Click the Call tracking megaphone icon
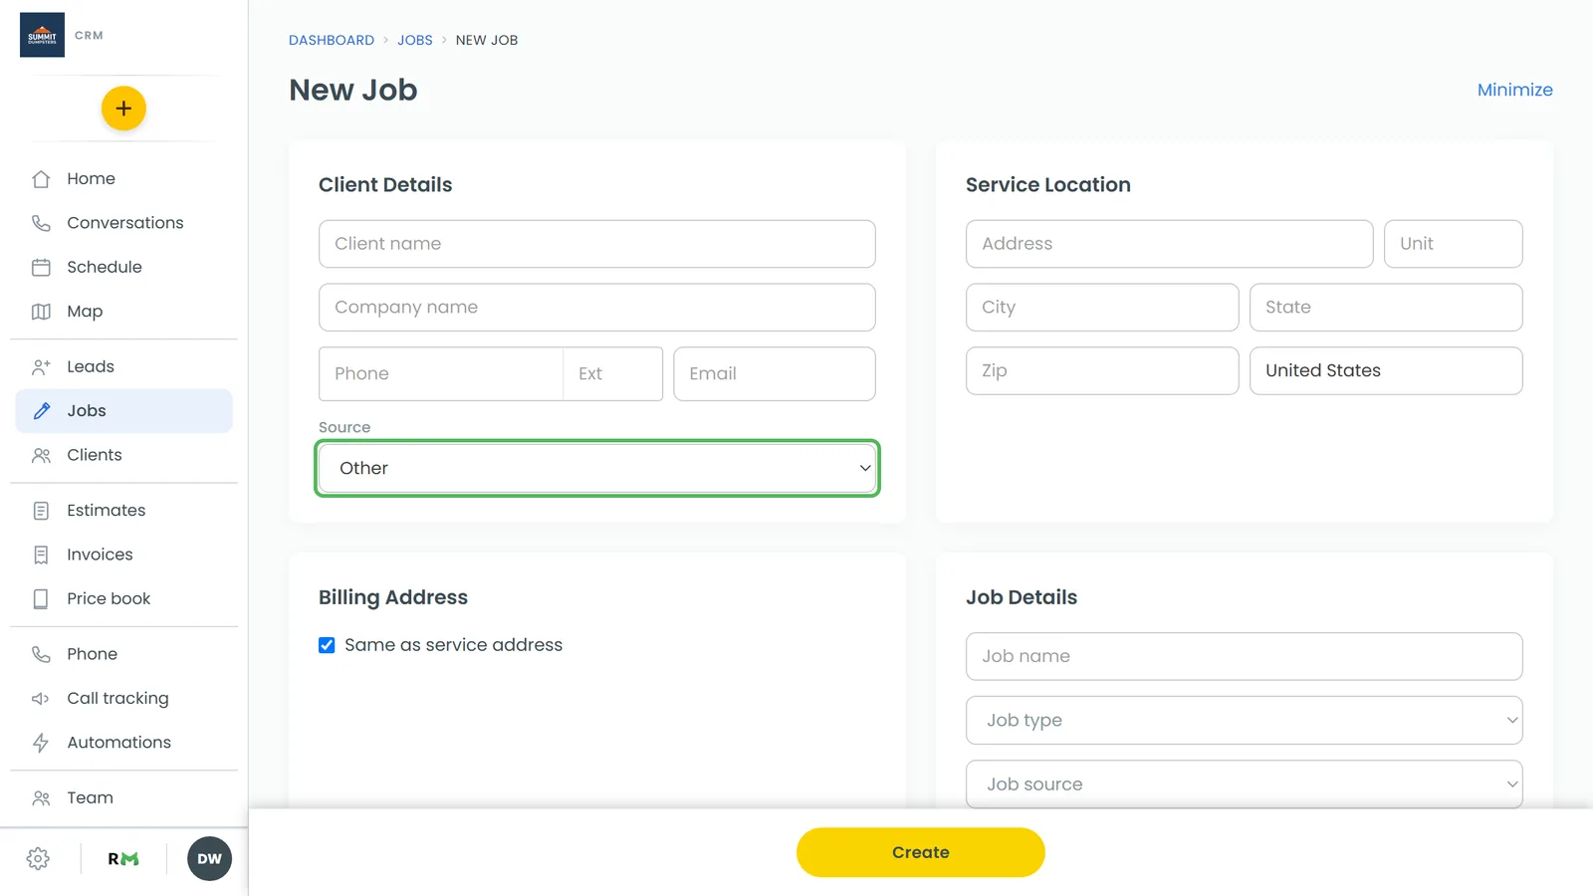 click(41, 699)
